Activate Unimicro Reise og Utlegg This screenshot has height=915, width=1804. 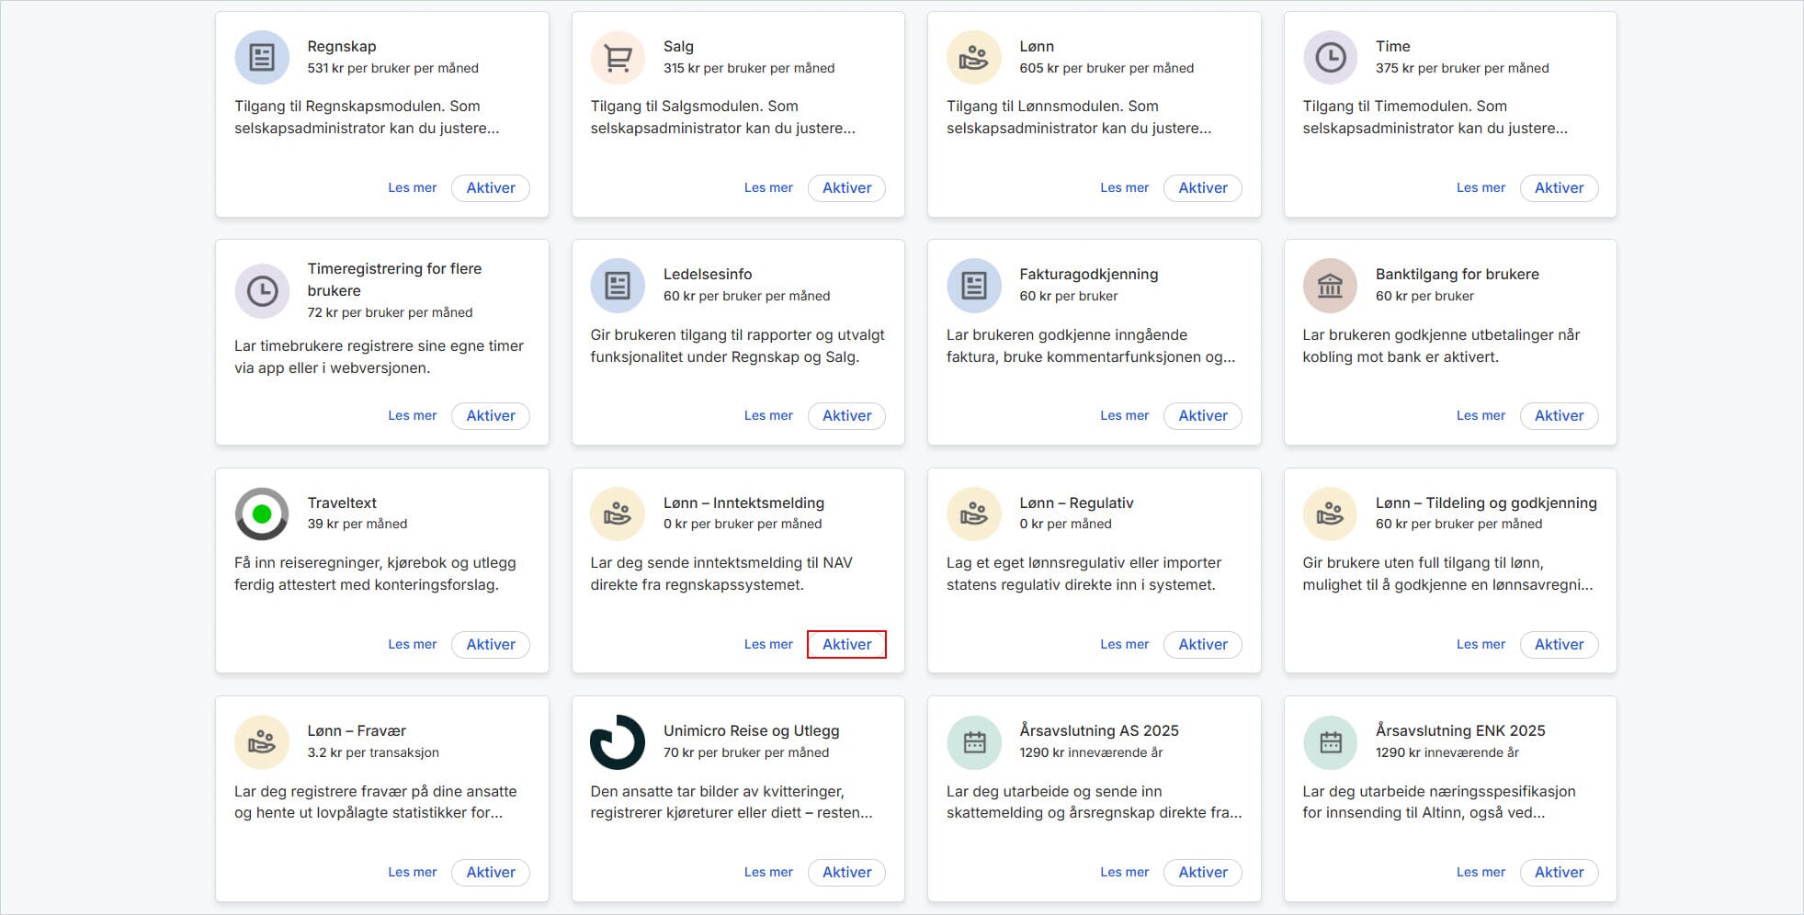click(846, 872)
